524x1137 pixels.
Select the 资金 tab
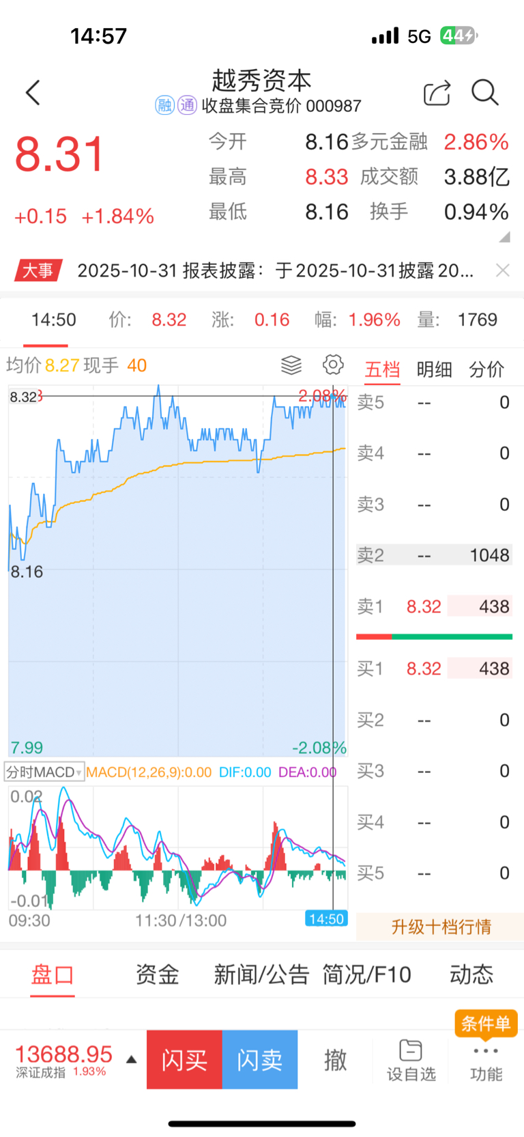[157, 974]
